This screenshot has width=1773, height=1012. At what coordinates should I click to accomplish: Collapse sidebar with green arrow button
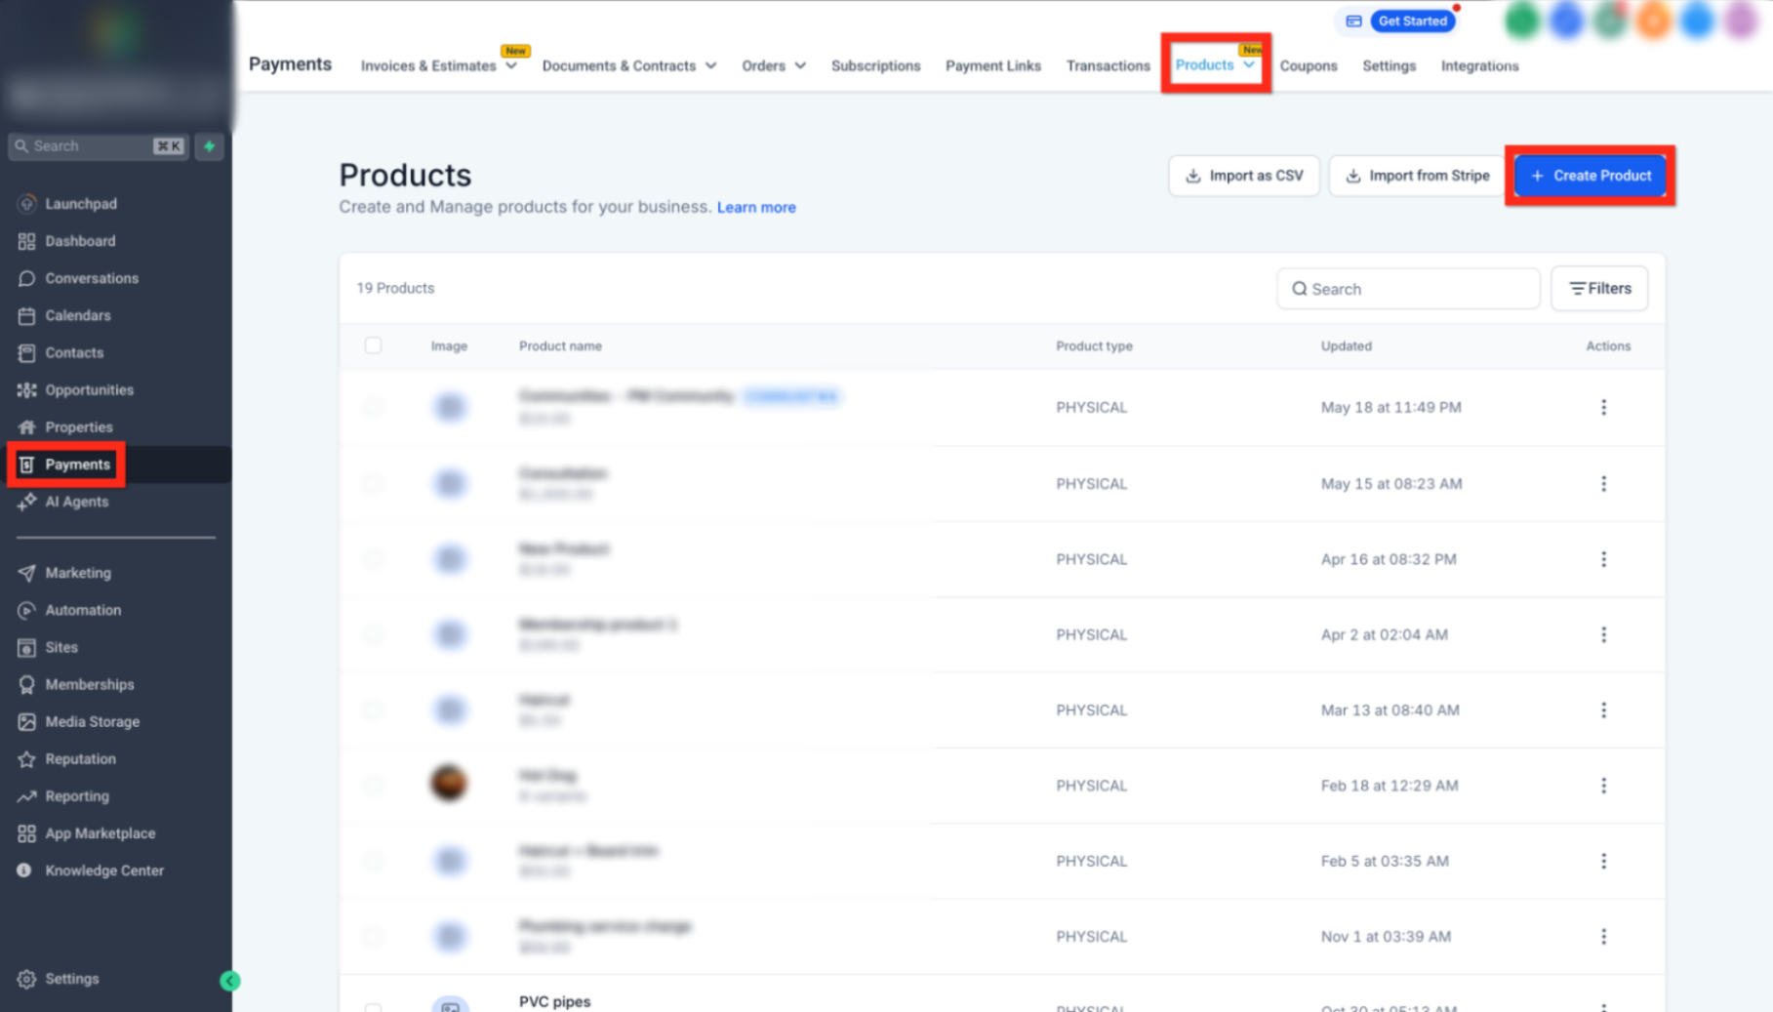(x=230, y=981)
